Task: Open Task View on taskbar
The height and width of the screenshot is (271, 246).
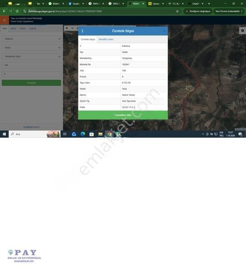Action: (65, 134)
